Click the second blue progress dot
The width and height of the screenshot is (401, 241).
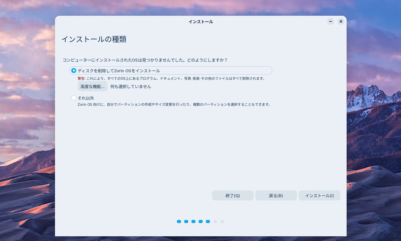[x=186, y=221]
